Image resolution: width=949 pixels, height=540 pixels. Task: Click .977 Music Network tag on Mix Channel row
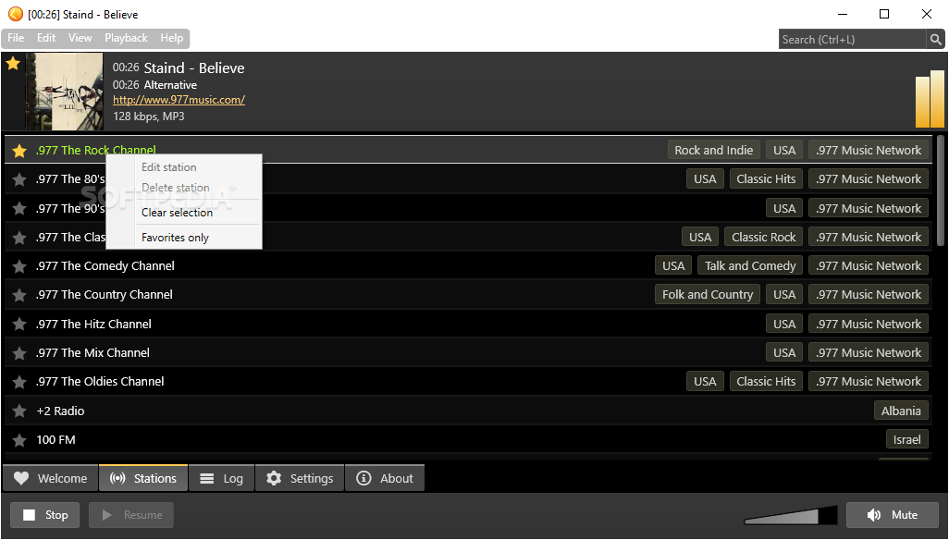pyautogui.click(x=868, y=353)
